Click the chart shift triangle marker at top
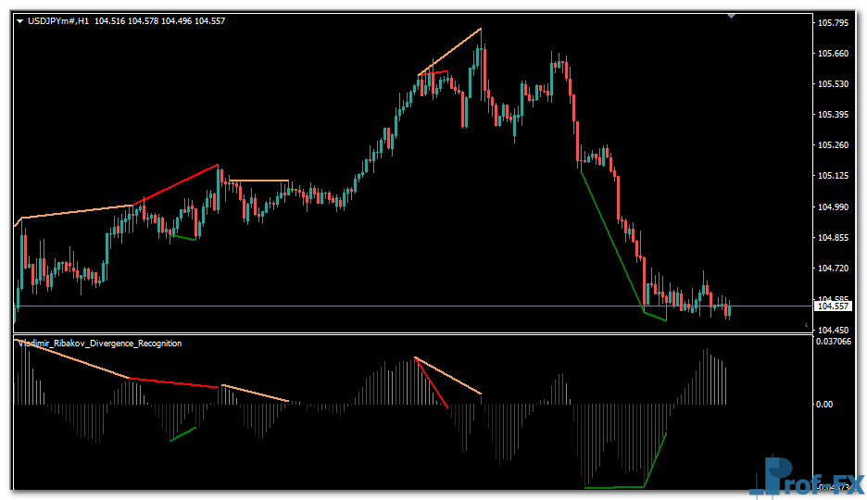The height and width of the screenshot is (500, 867). (x=732, y=15)
